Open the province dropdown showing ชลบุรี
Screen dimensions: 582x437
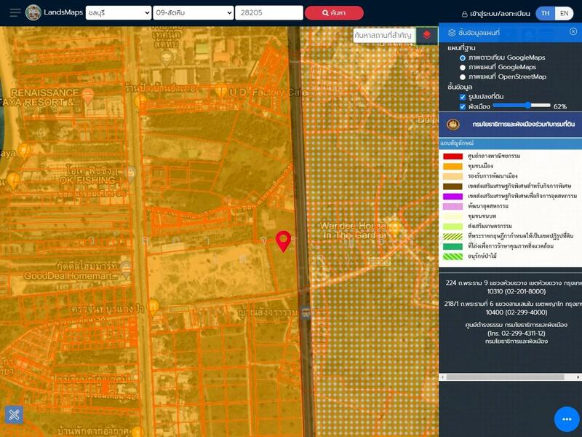[x=118, y=12]
